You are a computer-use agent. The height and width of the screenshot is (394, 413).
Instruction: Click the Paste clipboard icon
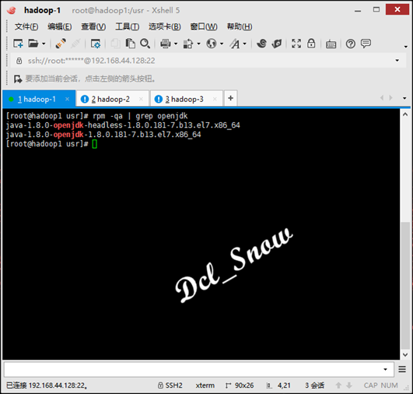point(131,44)
